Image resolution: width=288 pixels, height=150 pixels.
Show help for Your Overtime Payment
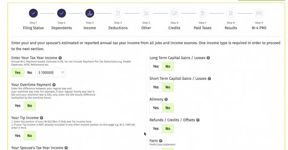coord(54,85)
